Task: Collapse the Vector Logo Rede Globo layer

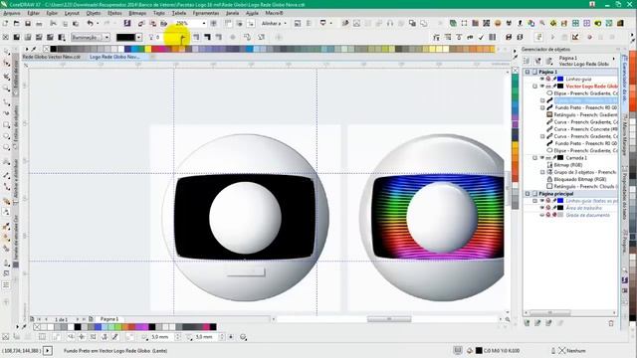Action: click(x=534, y=87)
